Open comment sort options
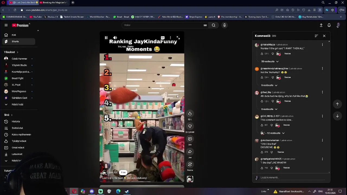Image resolution: width=347 pixels, height=195 pixels. [316, 36]
